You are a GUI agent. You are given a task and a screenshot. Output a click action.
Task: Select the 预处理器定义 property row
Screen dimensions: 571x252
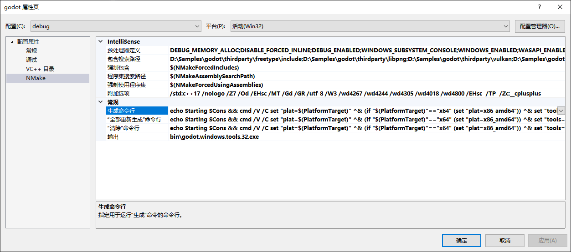click(x=331, y=50)
